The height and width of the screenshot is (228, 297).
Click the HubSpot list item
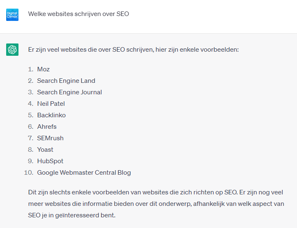coord(50,161)
